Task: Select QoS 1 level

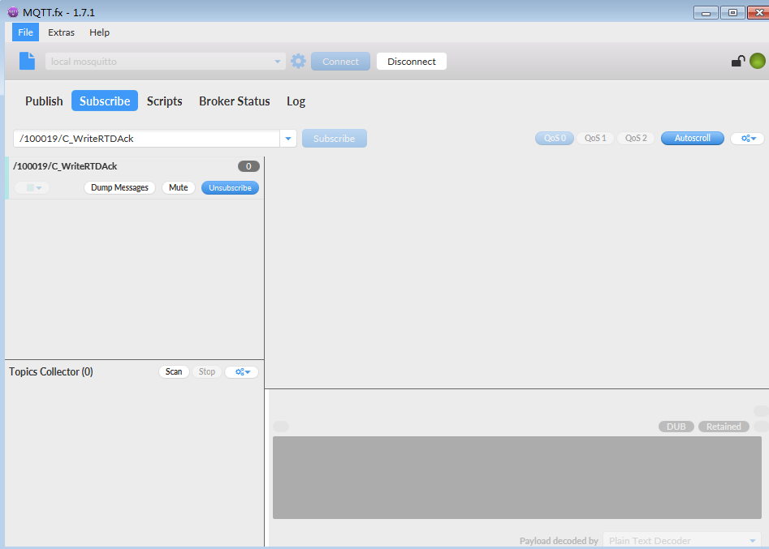Action: (x=595, y=139)
